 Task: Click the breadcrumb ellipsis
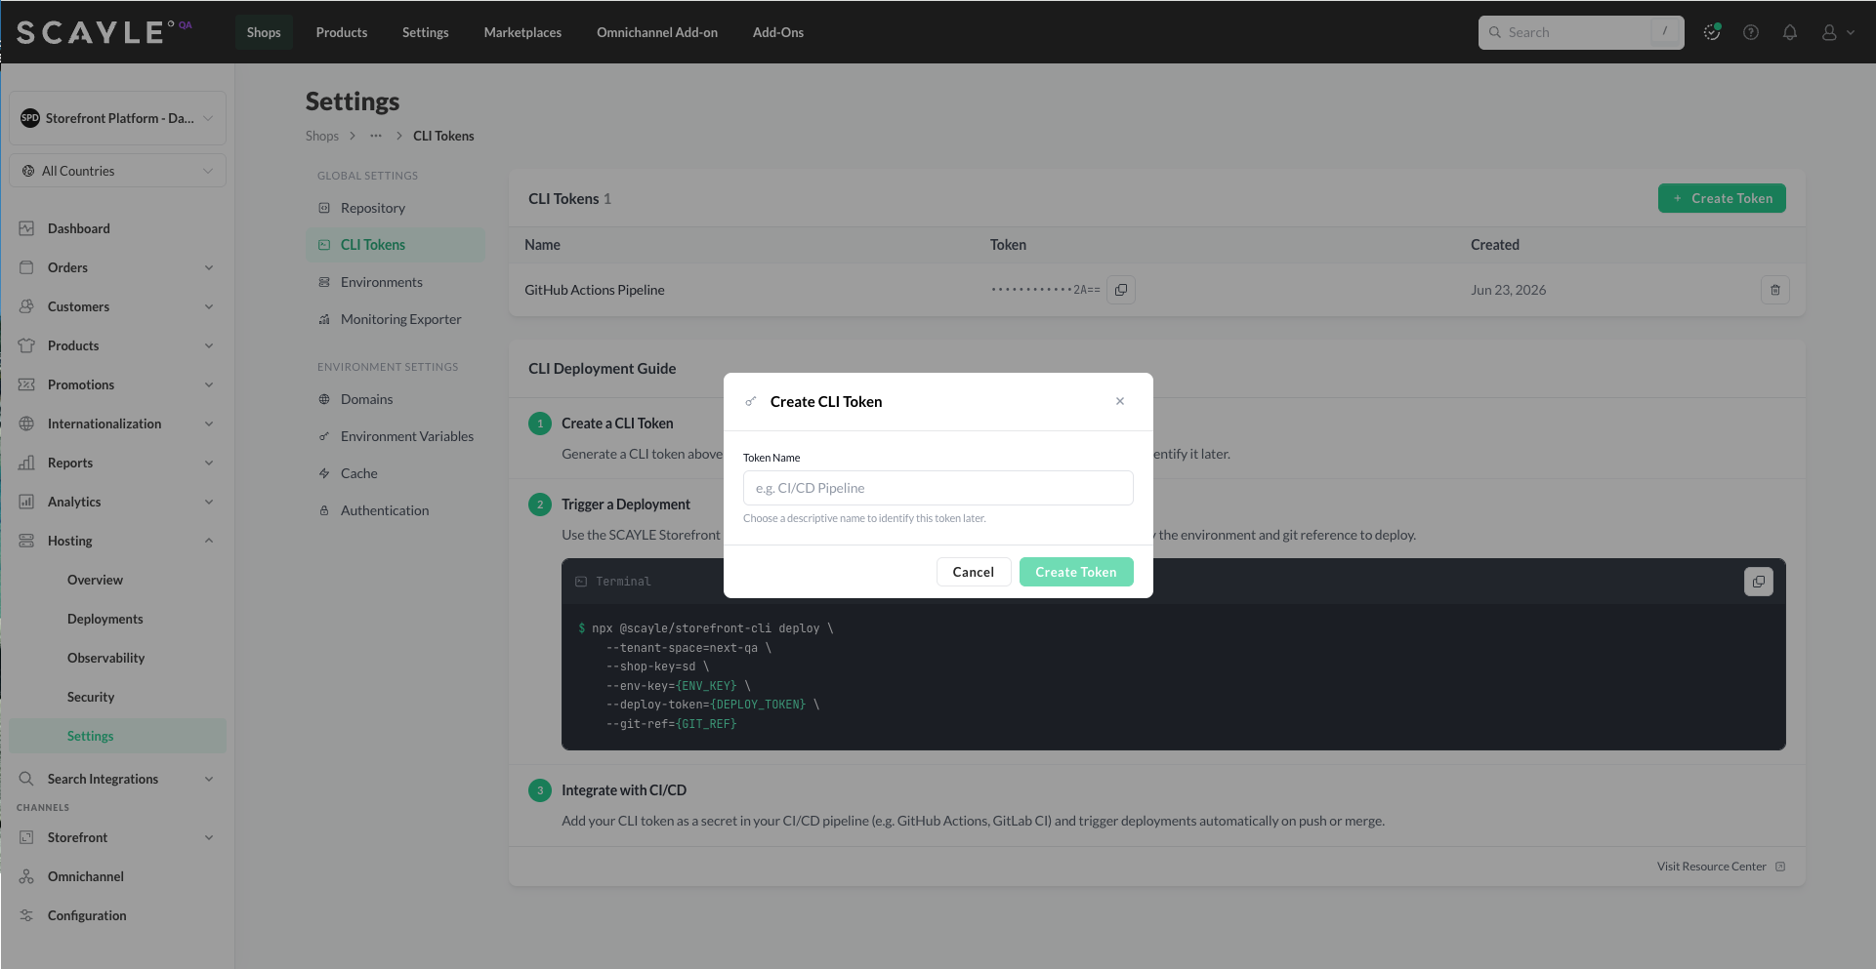tap(376, 136)
